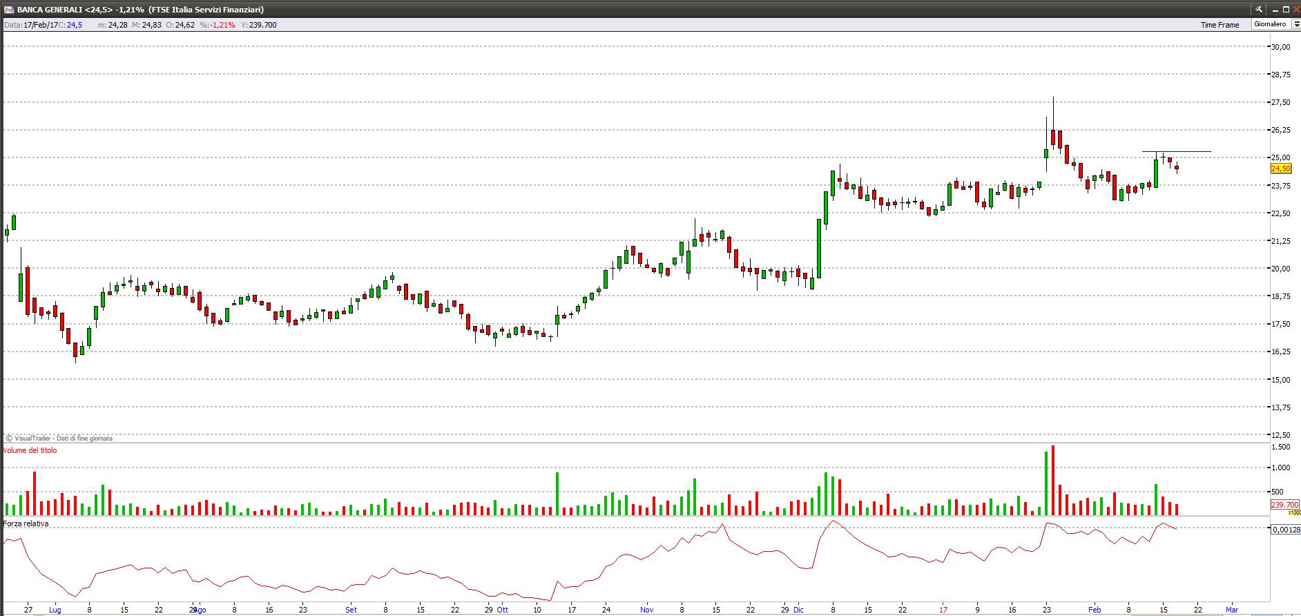Click the volume value 239.700 in info bar

pyautogui.click(x=262, y=25)
